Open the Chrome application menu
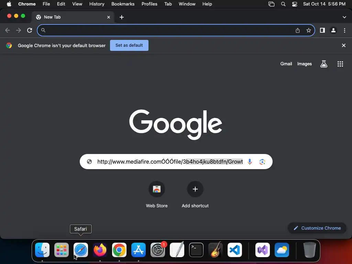This screenshot has height=264, width=352. point(27,4)
